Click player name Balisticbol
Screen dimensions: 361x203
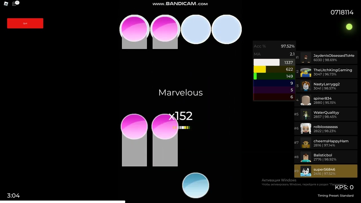tap(323, 155)
